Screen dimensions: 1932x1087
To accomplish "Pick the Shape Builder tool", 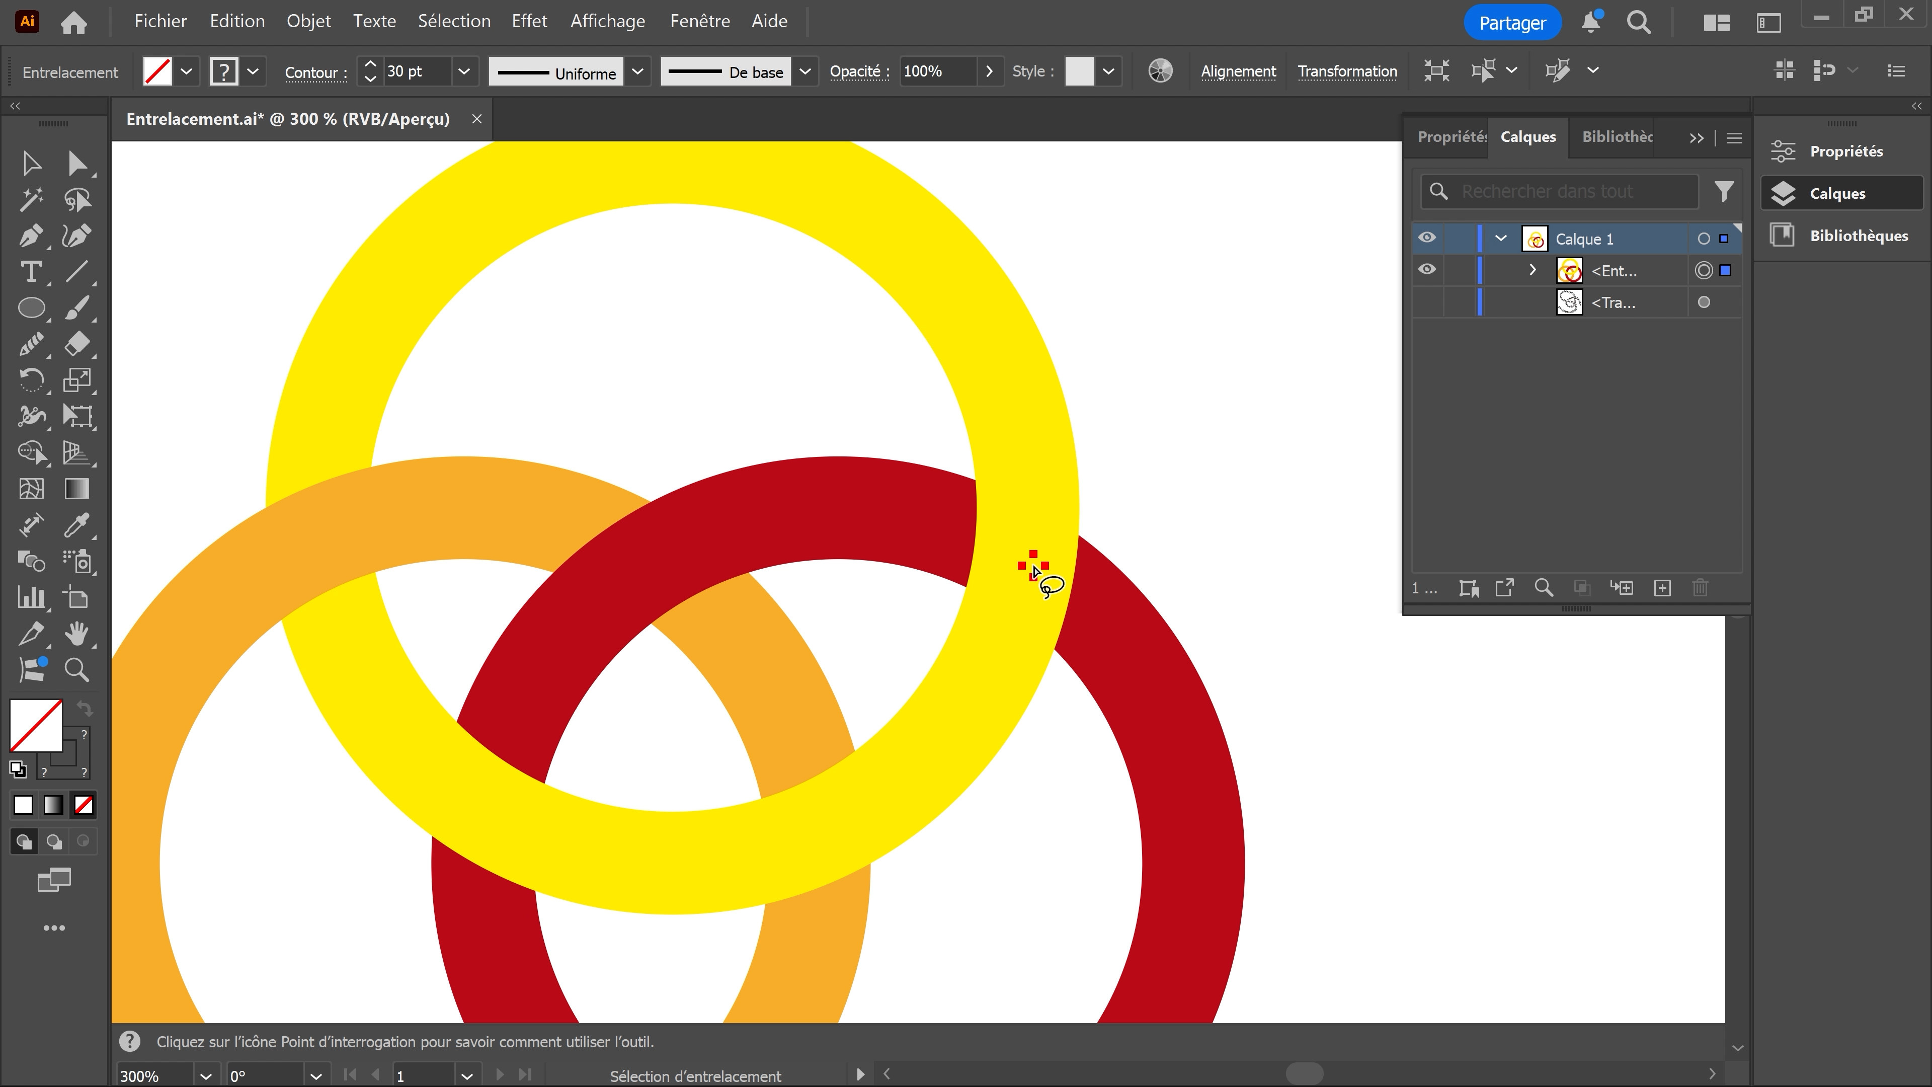I will (x=32, y=452).
